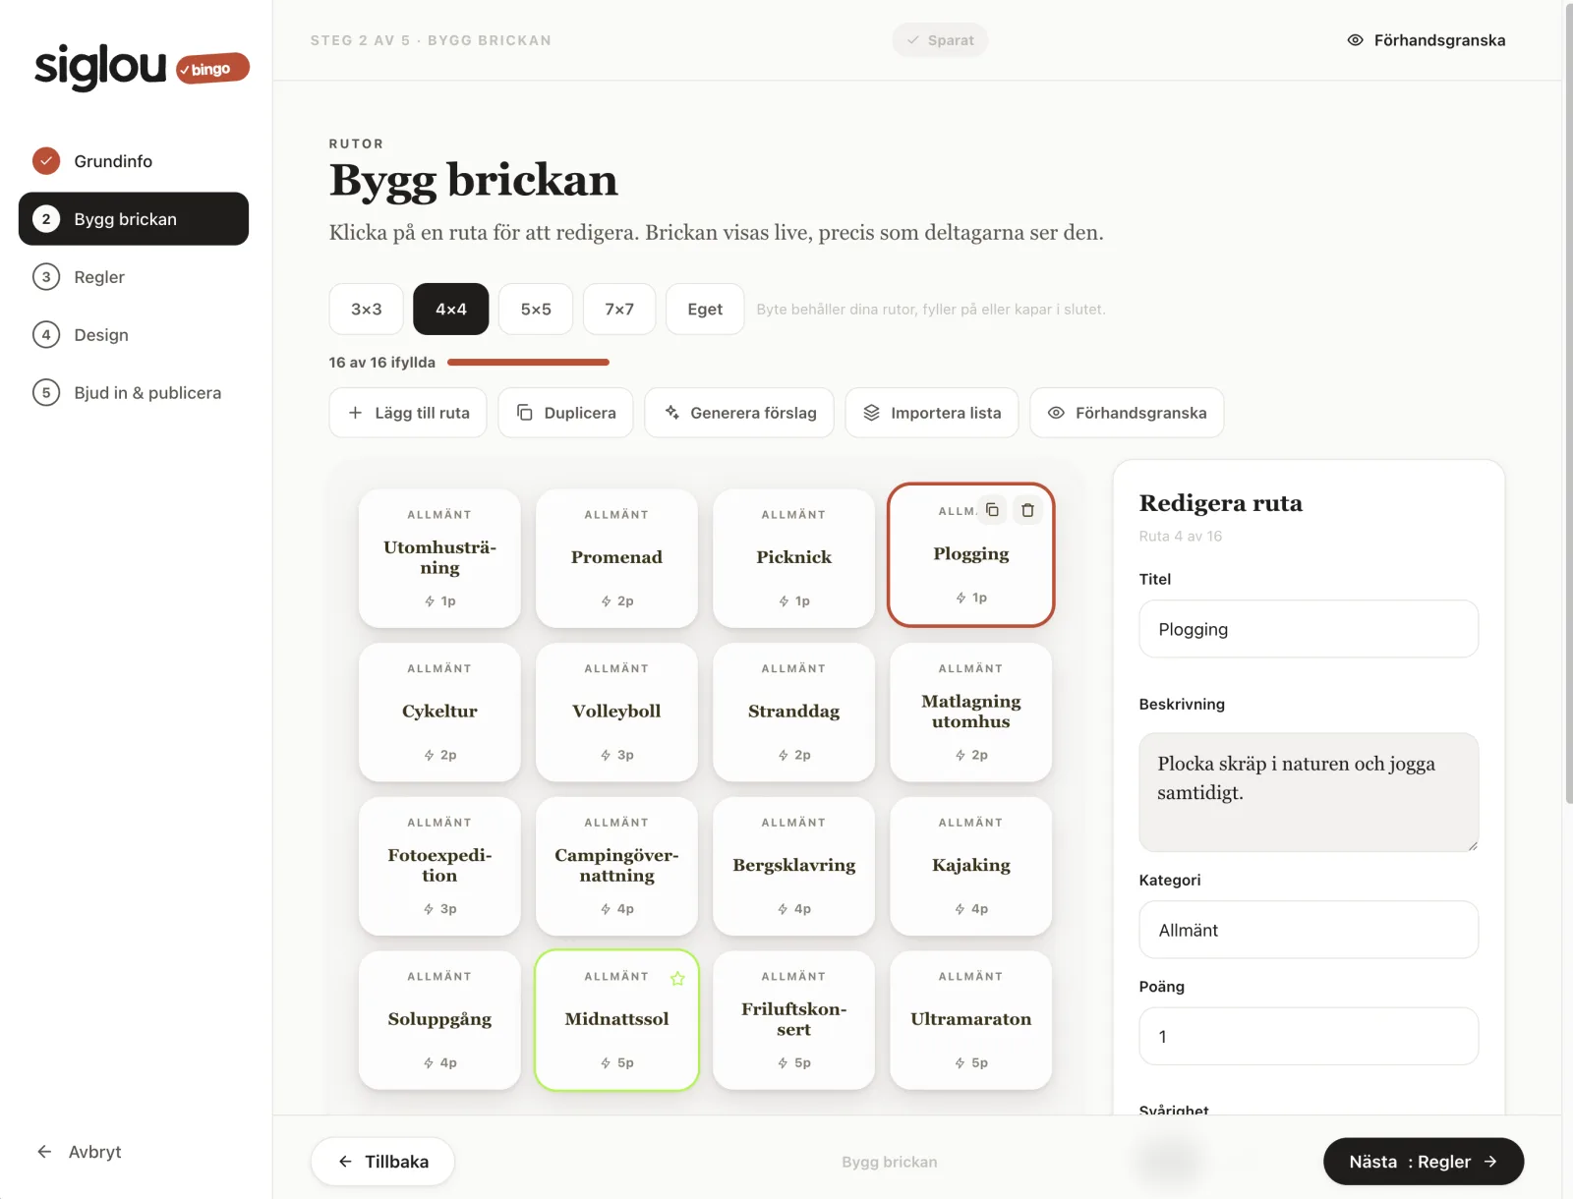Viewport: 1573px width, 1199px height.
Task: Open the Kategori field showing Allmänt
Action: point(1309,930)
